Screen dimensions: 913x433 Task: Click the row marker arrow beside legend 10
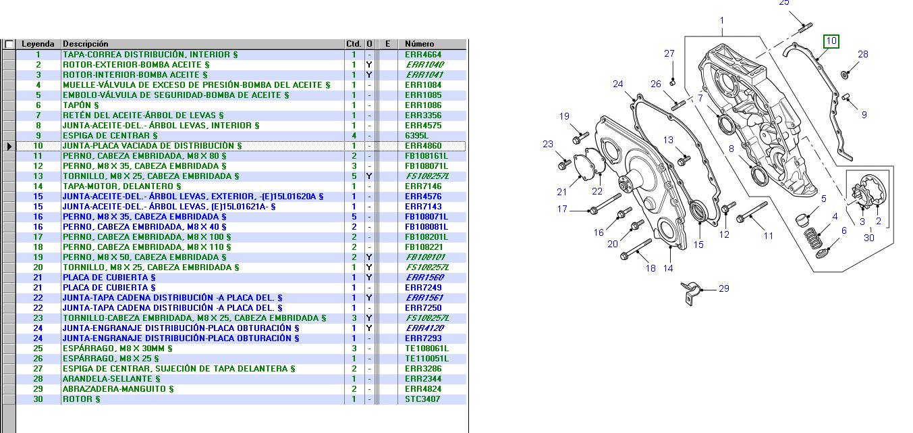(9, 146)
